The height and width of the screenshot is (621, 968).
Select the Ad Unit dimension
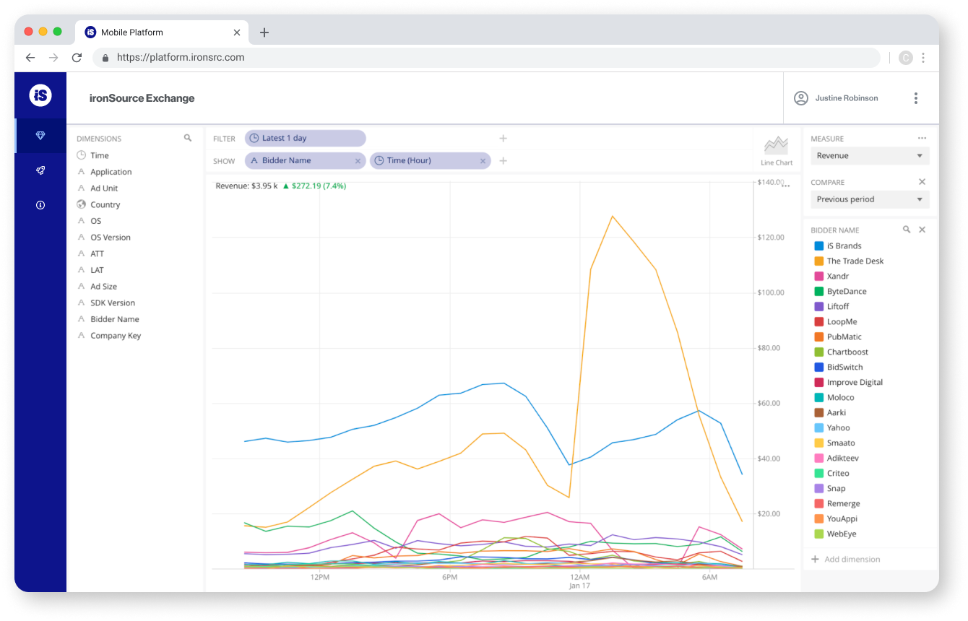(x=104, y=188)
